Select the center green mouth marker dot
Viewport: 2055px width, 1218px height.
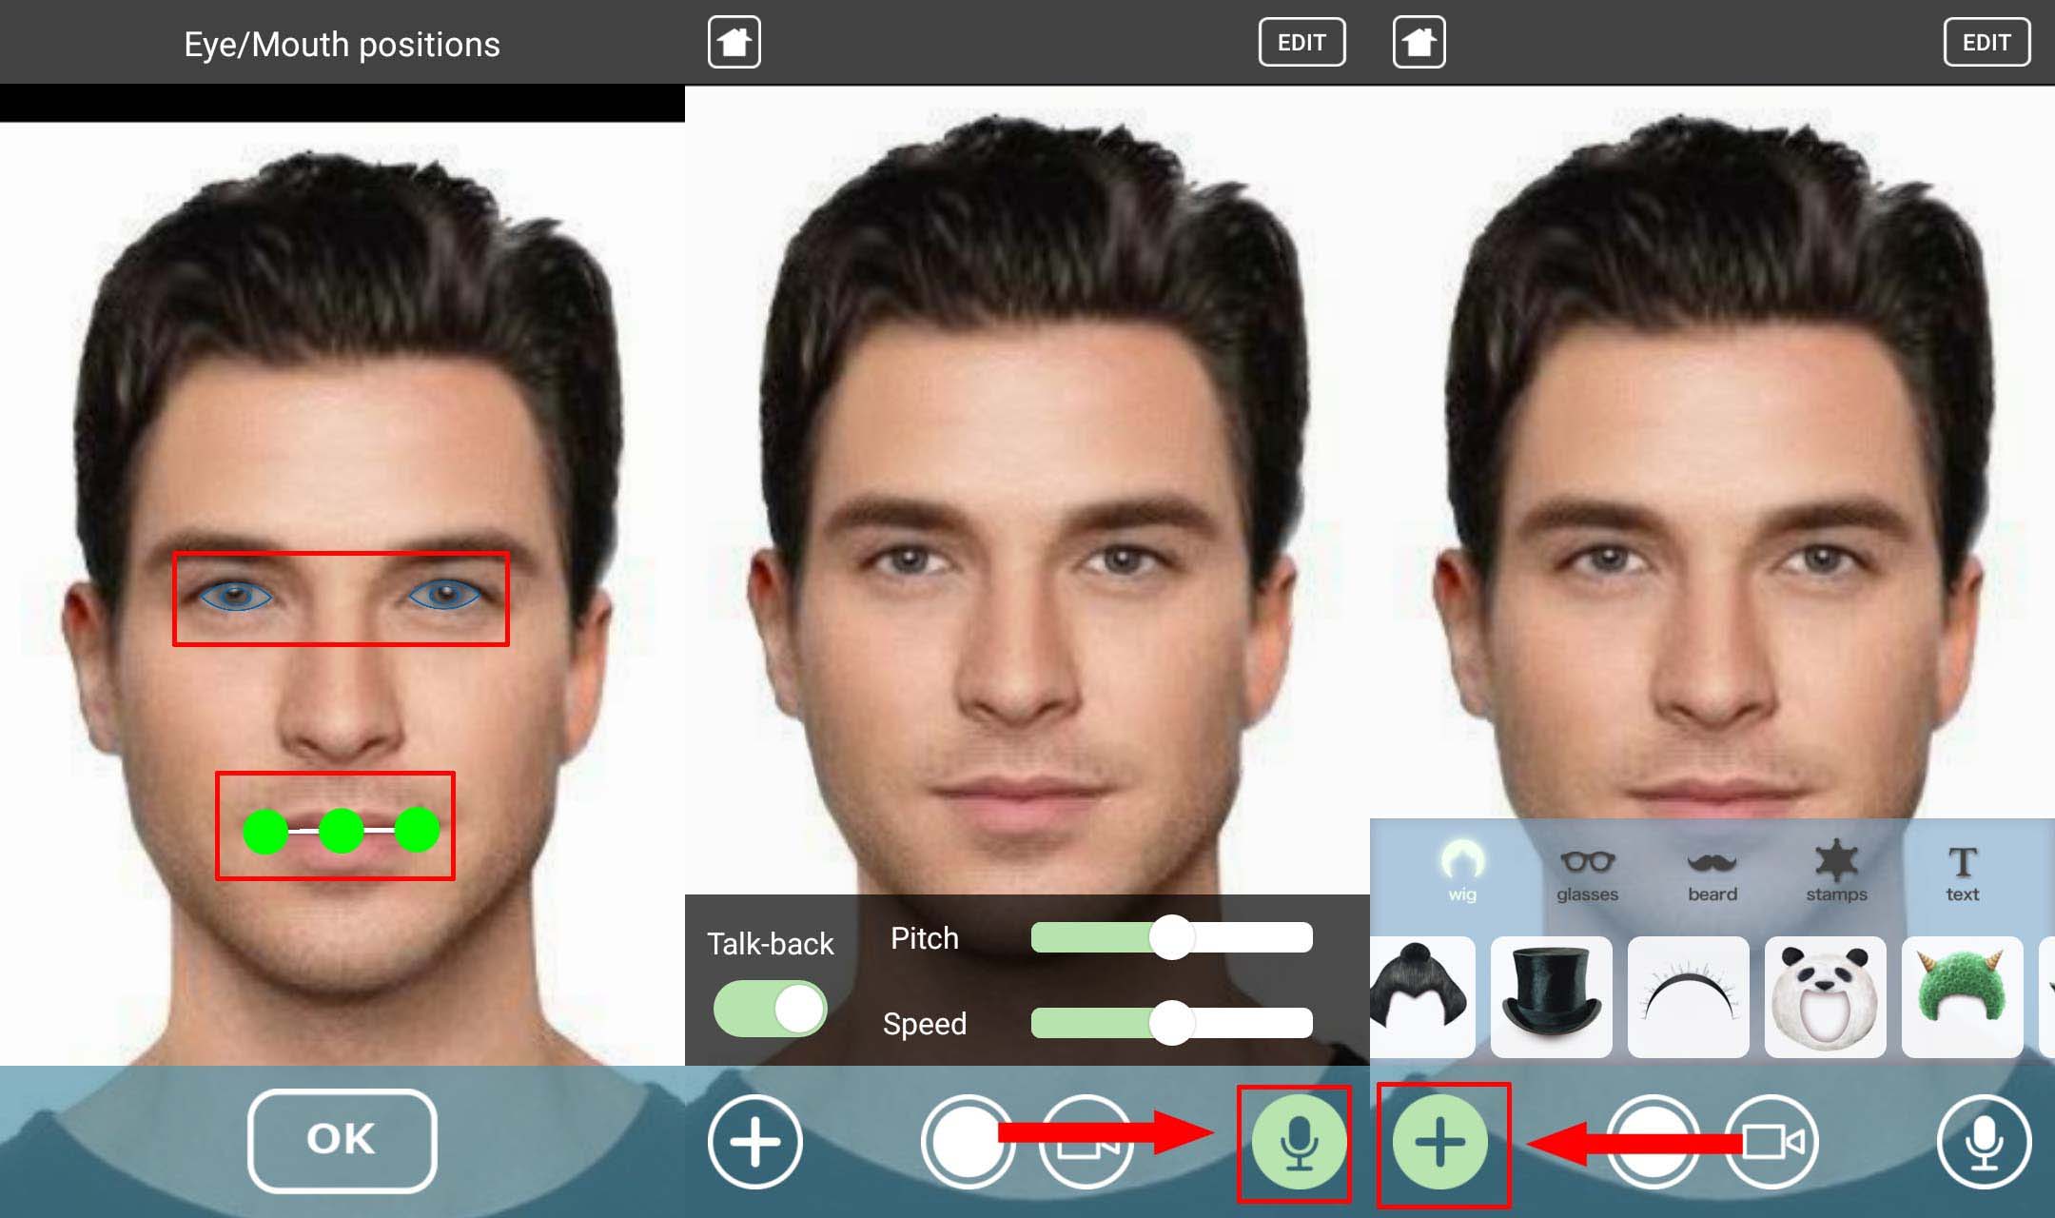[342, 831]
